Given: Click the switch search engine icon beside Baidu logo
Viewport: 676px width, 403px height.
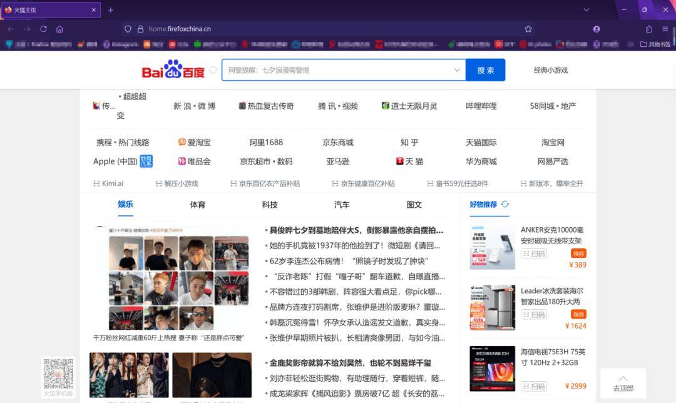Looking at the screenshot, I should tap(213, 70).
